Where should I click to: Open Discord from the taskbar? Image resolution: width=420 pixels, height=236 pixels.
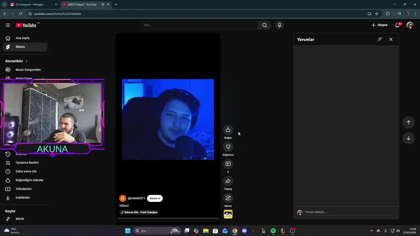(244, 231)
